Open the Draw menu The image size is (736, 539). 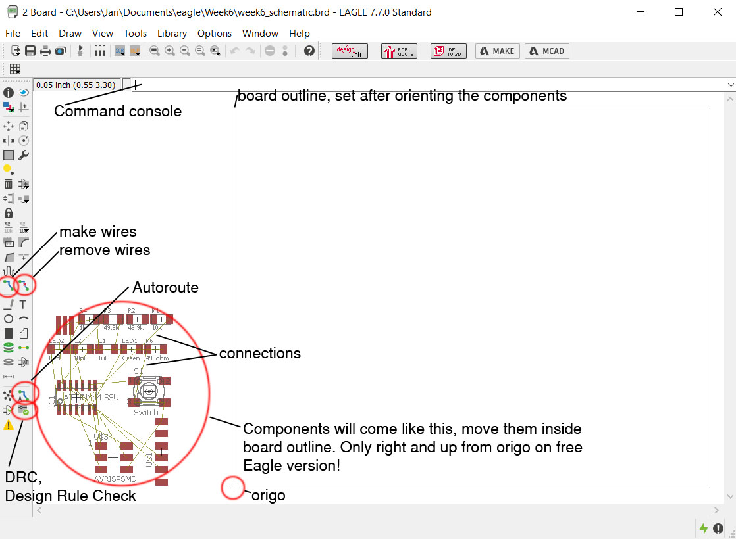point(70,34)
